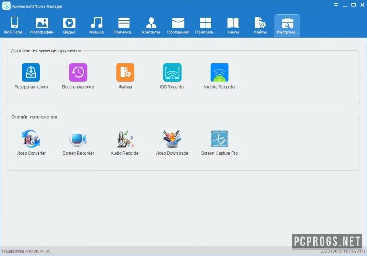Open the Мой Телефон tab
The width and height of the screenshot is (367, 256).
[15, 26]
